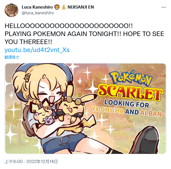Click the Luca Kaneshiro display name
171x169 pixels.
pos(37,7)
